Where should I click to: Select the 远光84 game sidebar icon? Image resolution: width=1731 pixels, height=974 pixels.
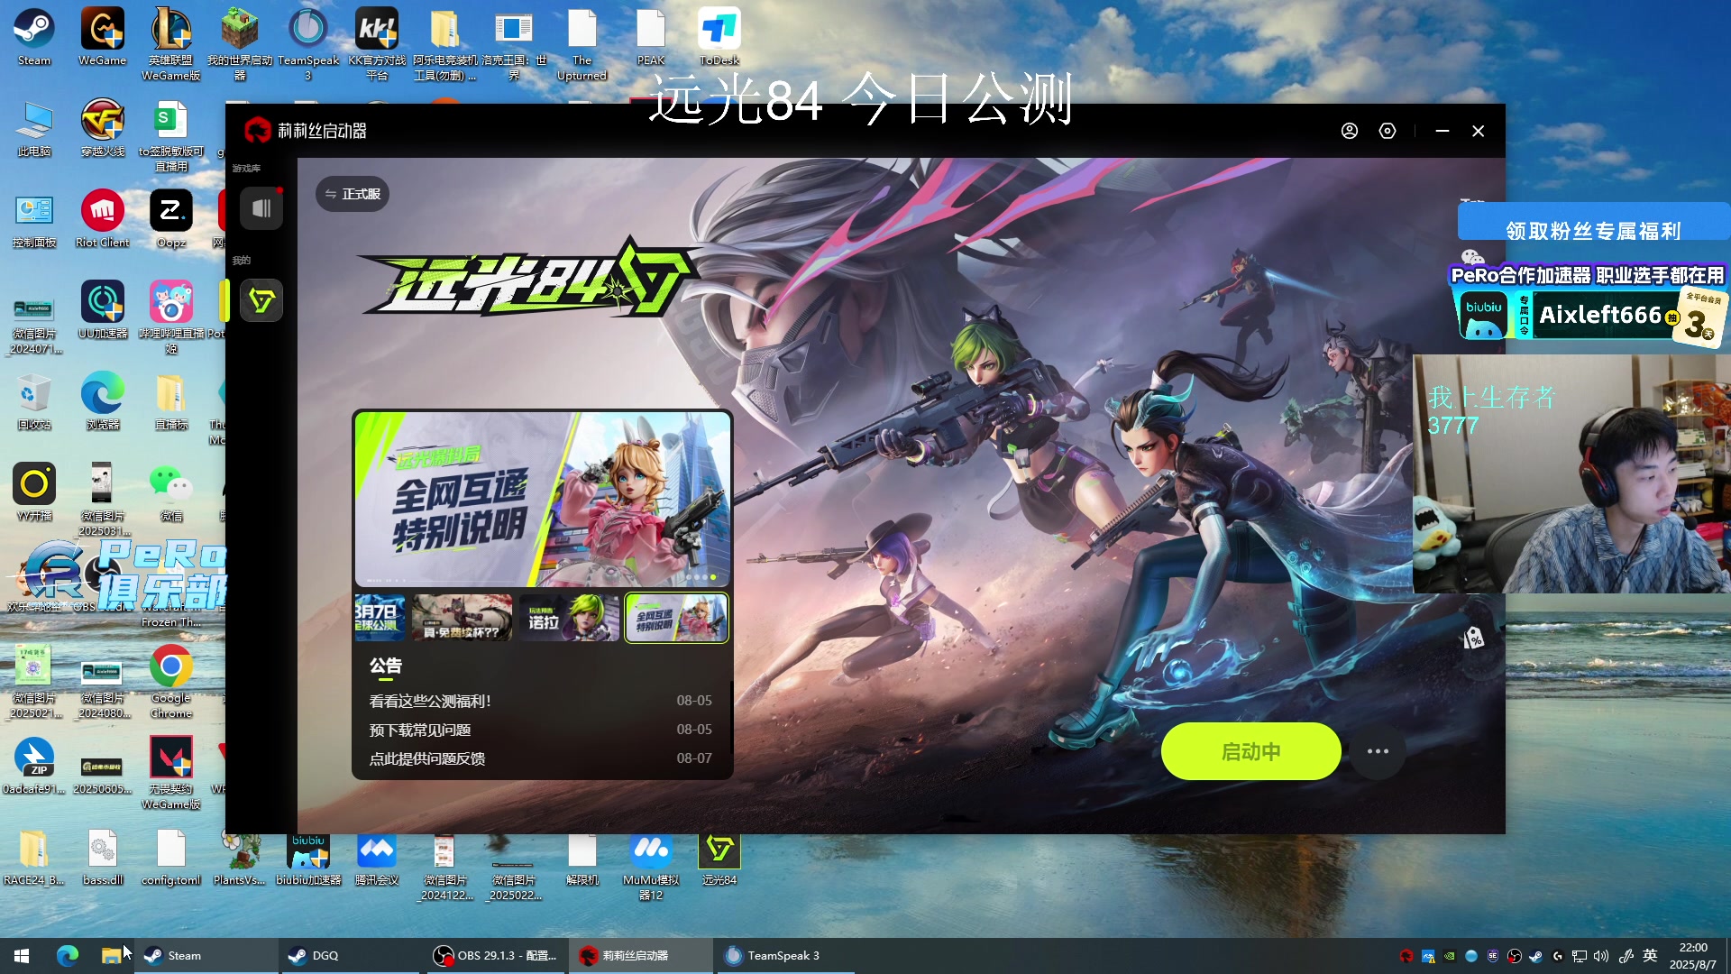[x=261, y=300]
